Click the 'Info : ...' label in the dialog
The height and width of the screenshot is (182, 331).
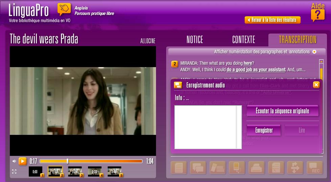pos(182,98)
